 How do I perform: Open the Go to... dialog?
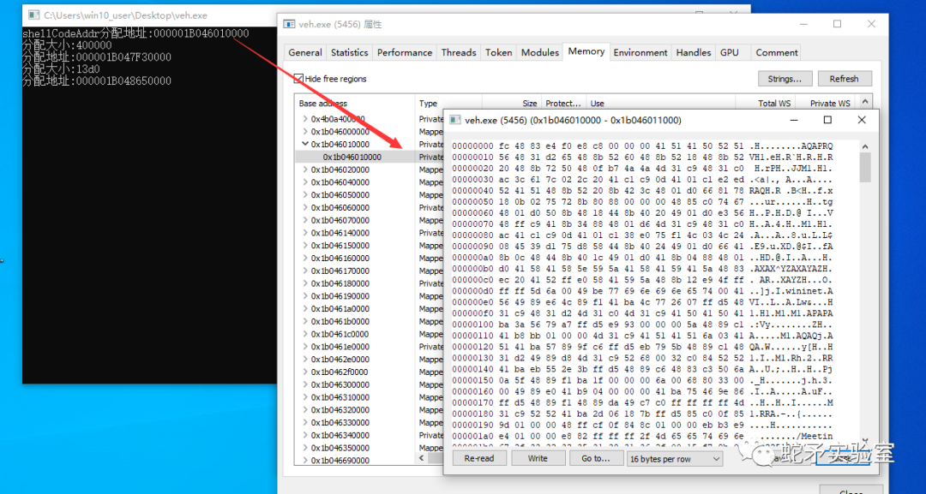point(596,458)
